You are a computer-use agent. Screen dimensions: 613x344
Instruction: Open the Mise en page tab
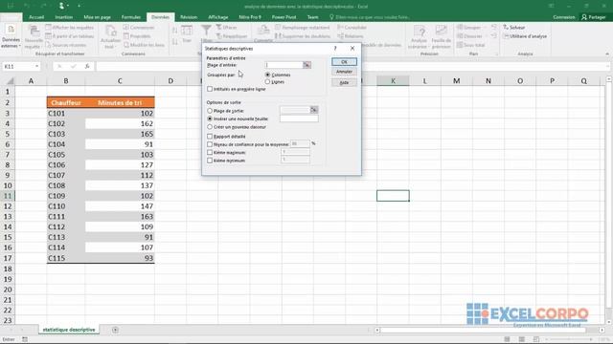tap(97, 17)
